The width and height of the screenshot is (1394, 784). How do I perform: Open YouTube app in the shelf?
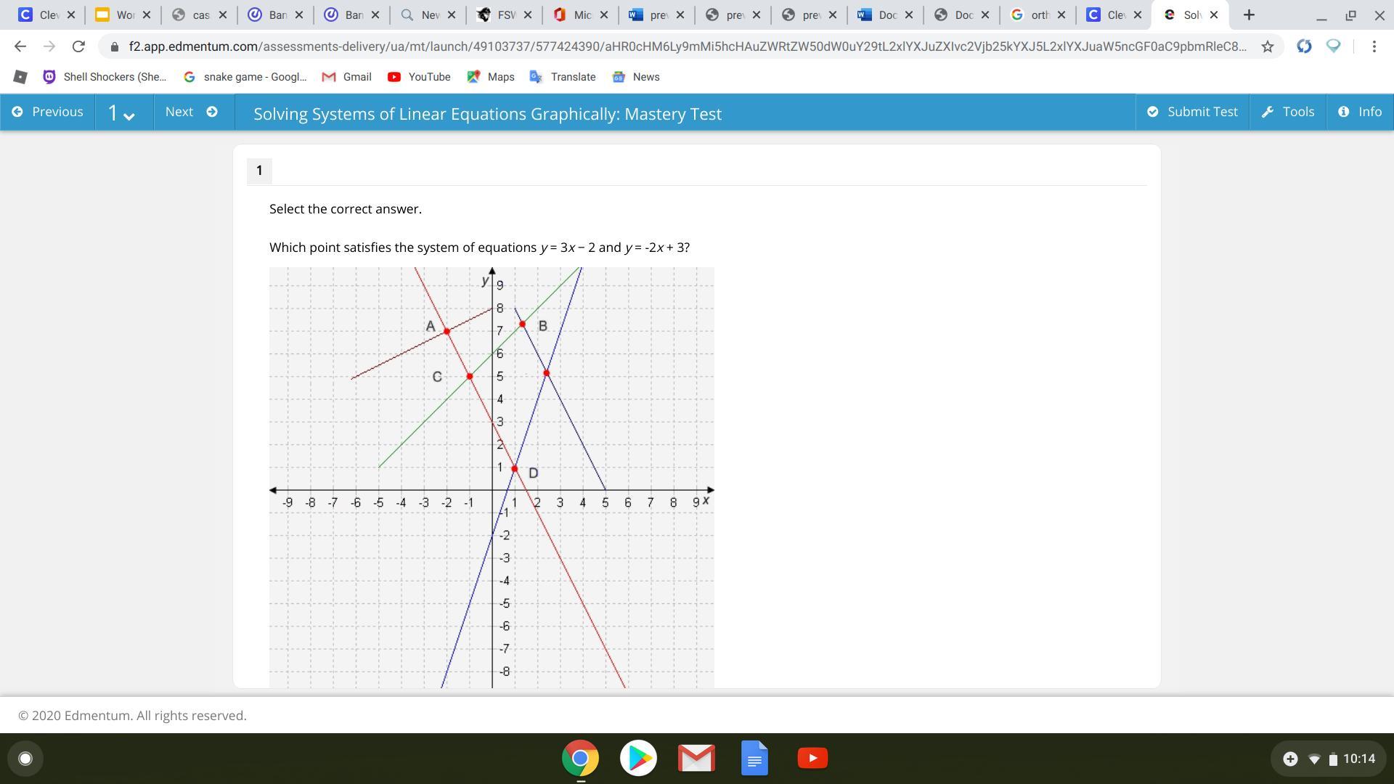pos(812,759)
